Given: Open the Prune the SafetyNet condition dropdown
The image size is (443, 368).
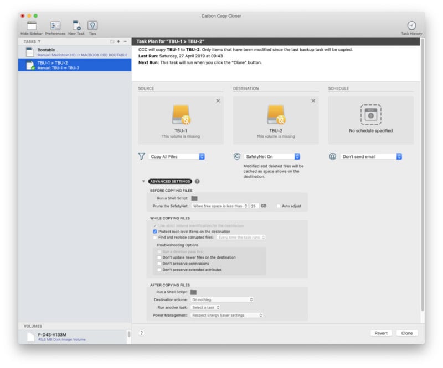Looking at the screenshot, I should click(x=220, y=206).
